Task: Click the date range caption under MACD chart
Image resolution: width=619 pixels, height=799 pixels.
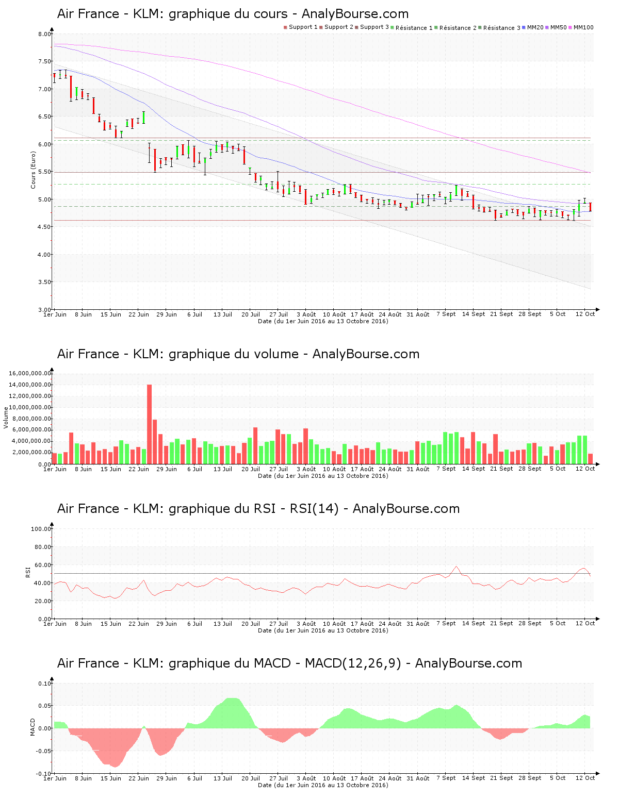Action: pyautogui.click(x=323, y=785)
